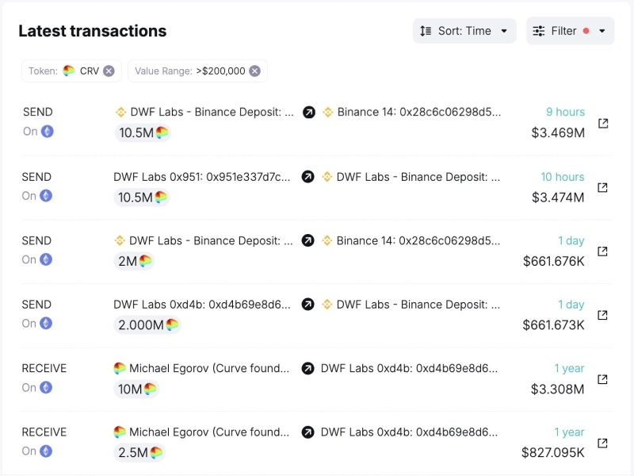The width and height of the screenshot is (634, 476).
Task: Open the Sort: Time dropdown
Action: point(464,31)
